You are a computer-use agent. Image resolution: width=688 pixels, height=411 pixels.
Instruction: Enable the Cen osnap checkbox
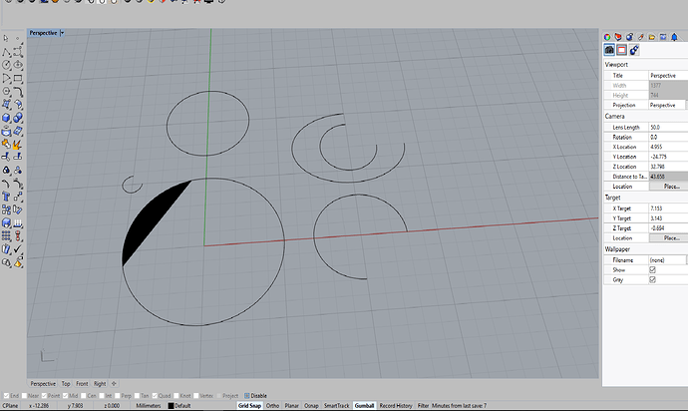pyautogui.click(x=84, y=396)
